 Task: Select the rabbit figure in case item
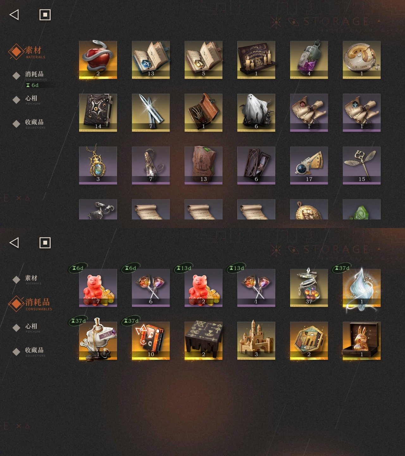tap(362, 341)
